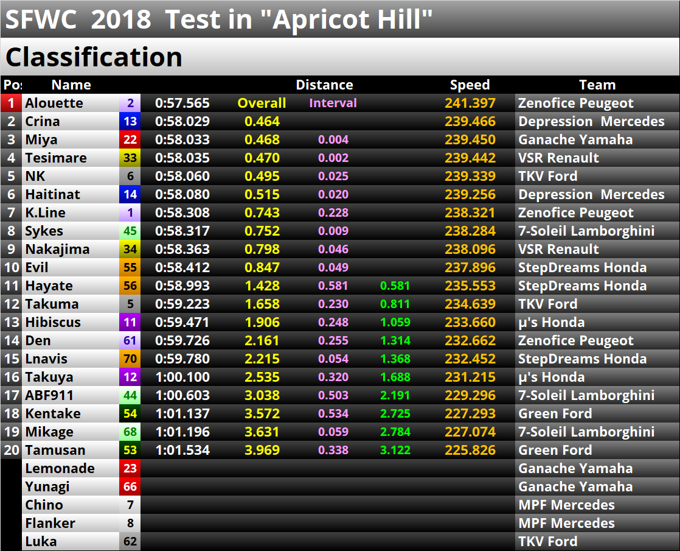
Task: Click TKV Ford team in Luka row
Action: click(x=548, y=541)
